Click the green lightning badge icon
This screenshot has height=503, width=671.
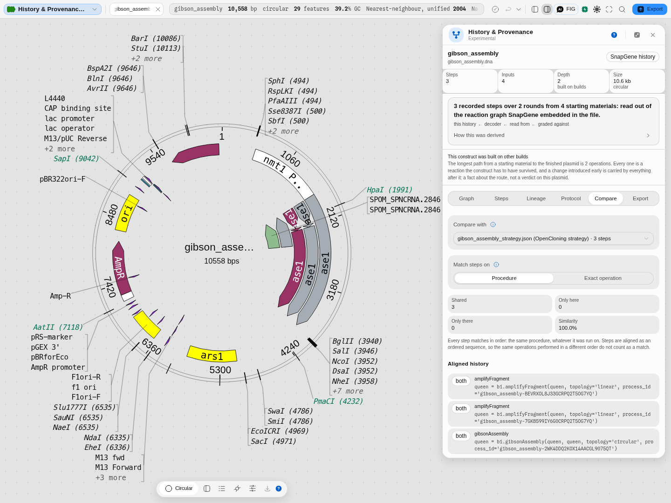(585, 9)
